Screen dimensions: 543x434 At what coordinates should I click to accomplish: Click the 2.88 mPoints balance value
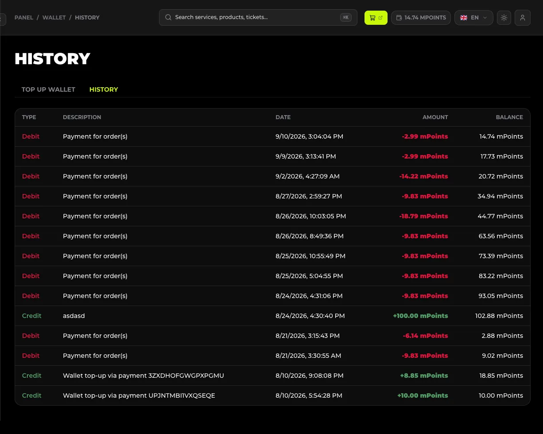[x=502, y=336]
